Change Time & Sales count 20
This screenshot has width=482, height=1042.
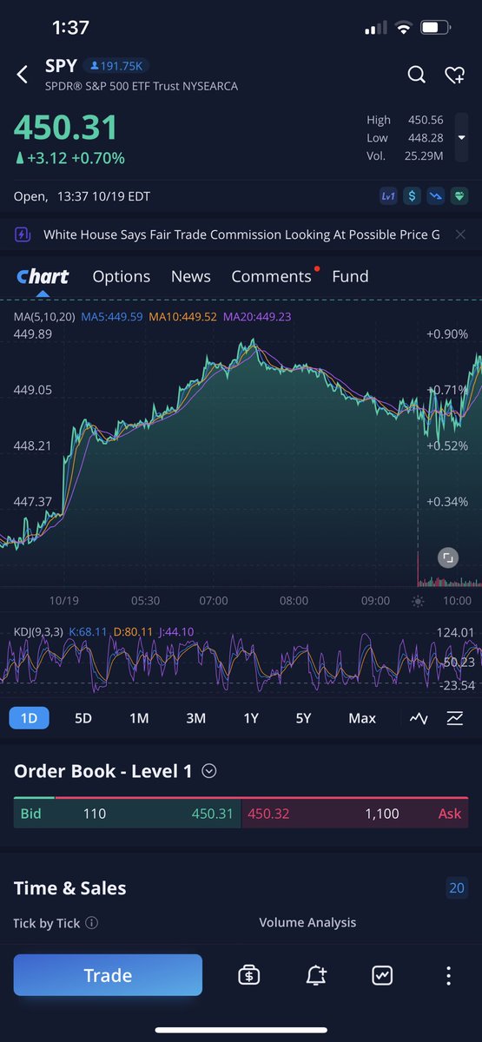457,887
